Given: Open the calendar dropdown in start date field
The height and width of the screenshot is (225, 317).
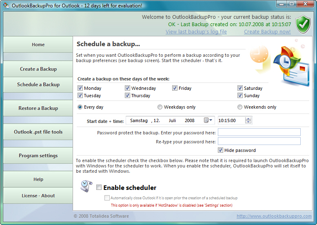Looking at the screenshot, I should click(x=208, y=120).
